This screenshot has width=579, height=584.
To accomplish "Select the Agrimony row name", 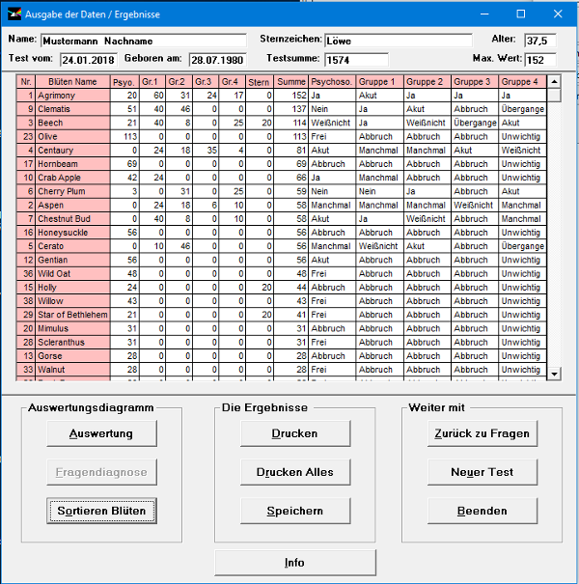I will pos(73,96).
